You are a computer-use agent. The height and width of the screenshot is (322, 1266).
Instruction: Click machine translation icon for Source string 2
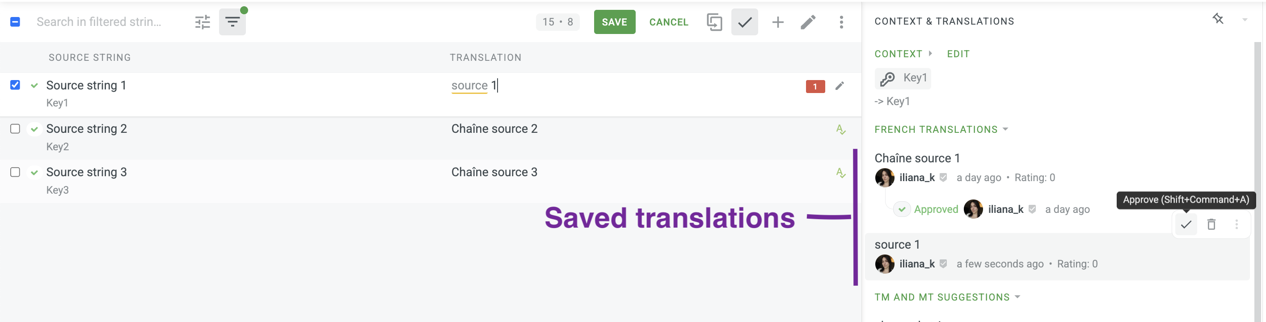click(840, 130)
